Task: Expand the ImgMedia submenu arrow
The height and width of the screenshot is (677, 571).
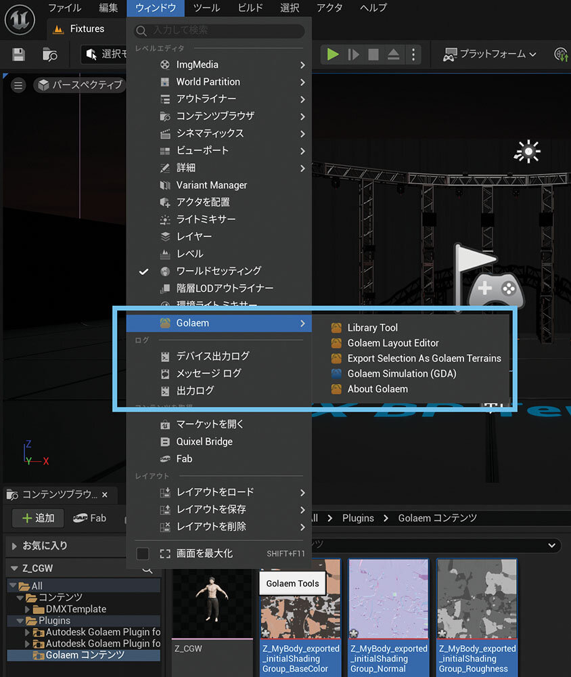Action: [302, 65]
